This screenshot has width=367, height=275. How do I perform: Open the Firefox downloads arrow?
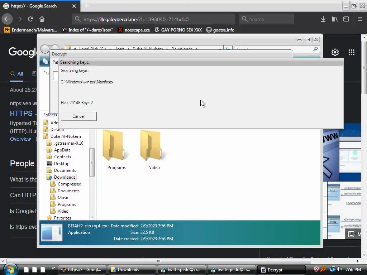(x=323, y=19)
